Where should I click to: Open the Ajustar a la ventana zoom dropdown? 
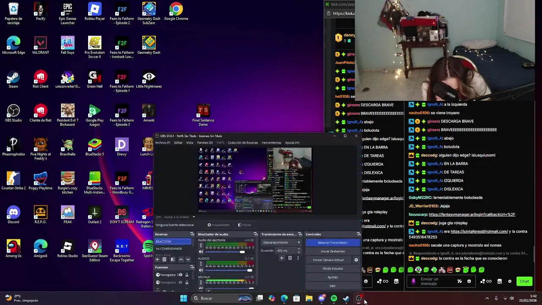click(180, 217)
